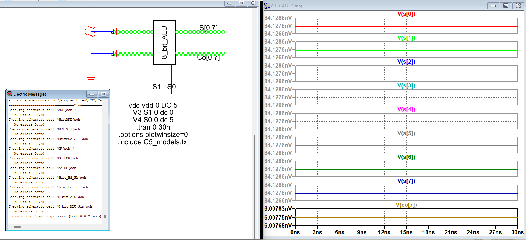Select the '.options plotwinsize=0' spice line

(153, 135)
